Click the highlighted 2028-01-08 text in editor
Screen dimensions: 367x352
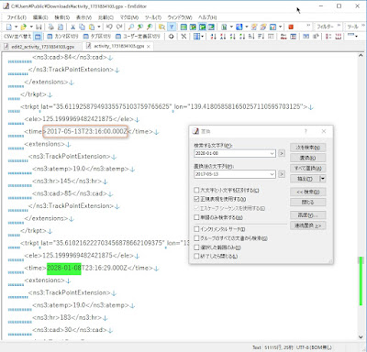click(x=64, y=269)
